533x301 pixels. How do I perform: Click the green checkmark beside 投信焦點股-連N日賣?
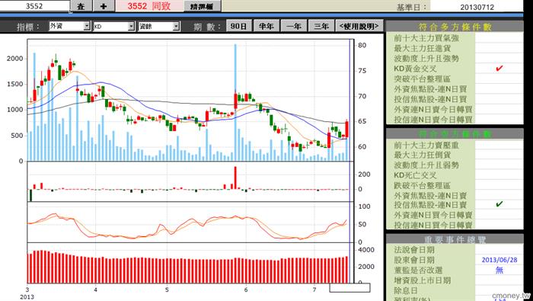click(x=499, y=204)
